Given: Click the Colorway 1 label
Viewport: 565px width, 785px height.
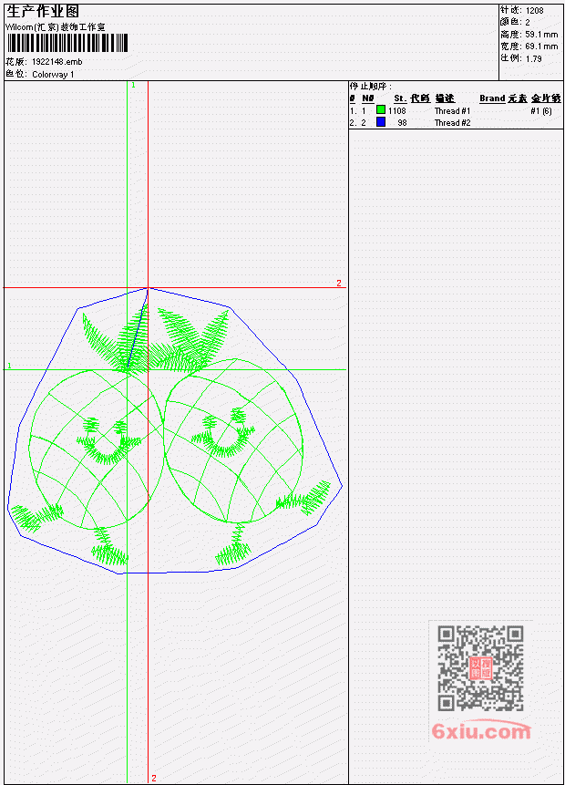Looking at the screenshot, I should [53, 75].
